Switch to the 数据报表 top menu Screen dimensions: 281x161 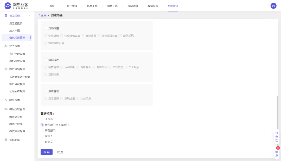153,6
